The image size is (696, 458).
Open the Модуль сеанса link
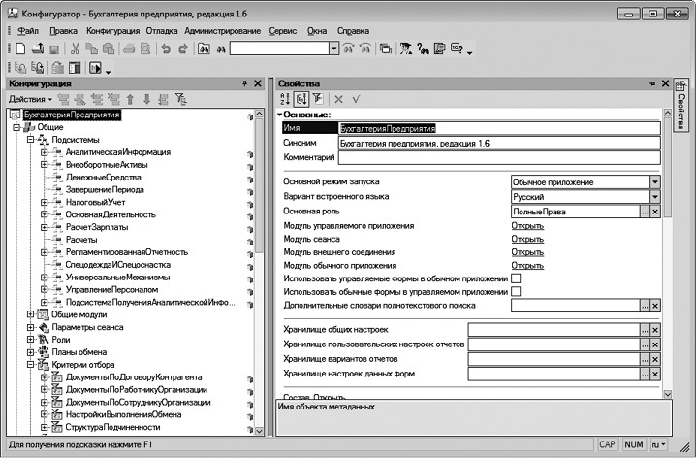tap(527, 239)
